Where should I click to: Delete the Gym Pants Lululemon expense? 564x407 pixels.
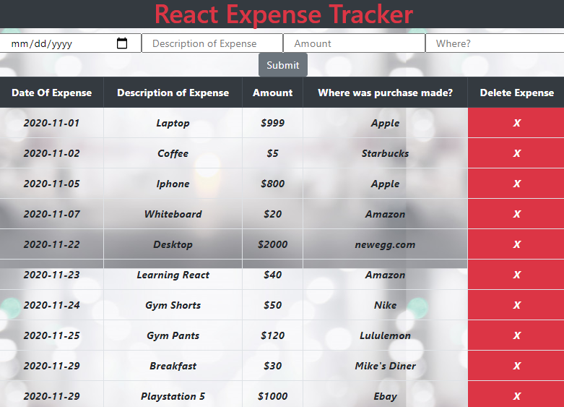(516, 335)
